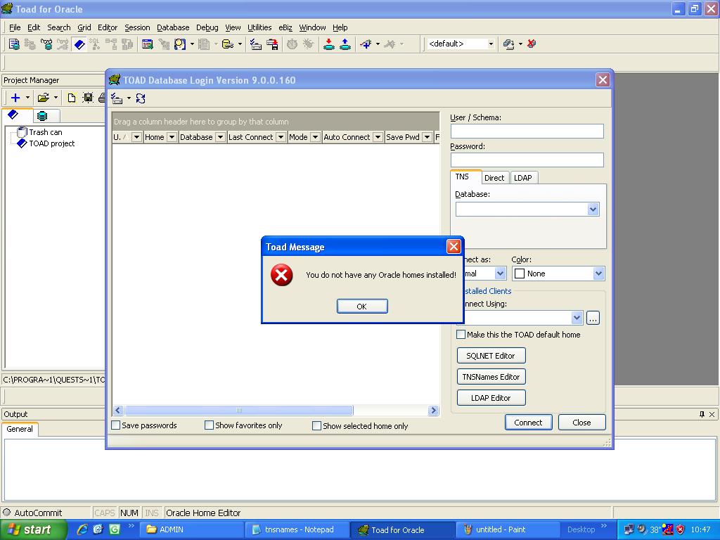Open new SQL Editor from main toolbar
Screen dimensions: 720x540
(14, 44)
